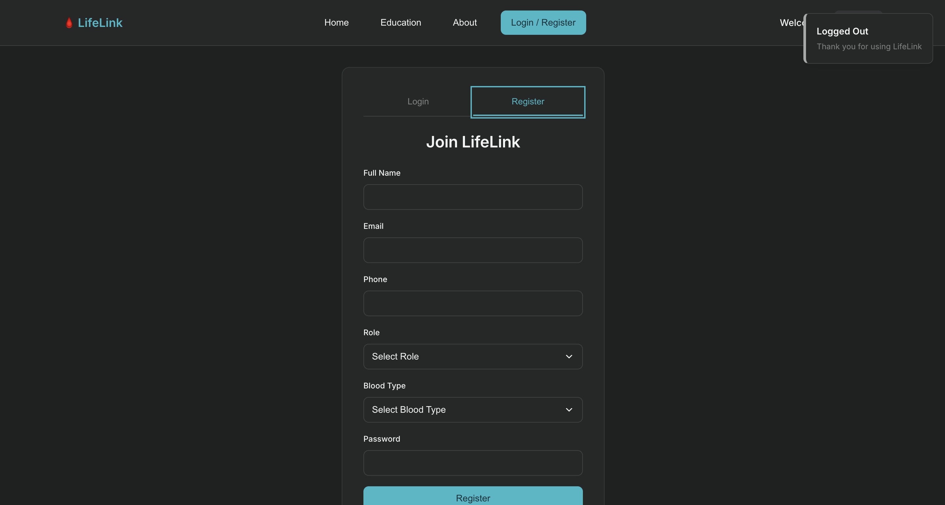
Task: Click the partially hidden Welcome text
Action: [791, 23]
